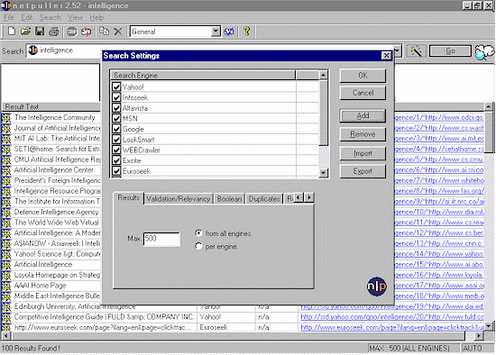This screenshot has height=355, width=496.
Task: Open a saved file via folder icon
Action: (25, 32)
